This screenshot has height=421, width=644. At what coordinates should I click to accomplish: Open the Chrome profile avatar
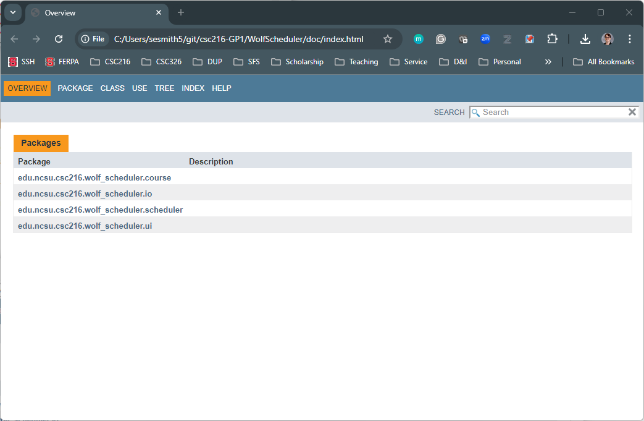(x=608, y=38)
